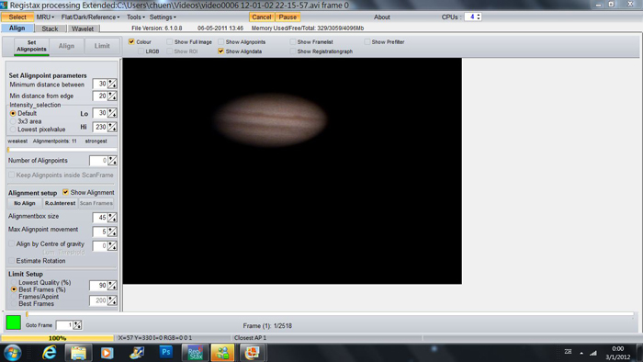Click the frame position slider track
This screenshot has width=643, height=362.
click(330, 314)
